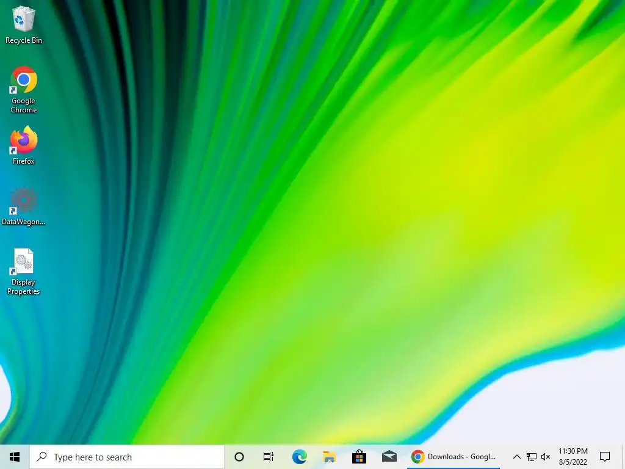Image resolution: width=625 pixels, height=469 pixels.
Task: Open network status tray icon
Action: pyautogui.click(x=532, y=457)
